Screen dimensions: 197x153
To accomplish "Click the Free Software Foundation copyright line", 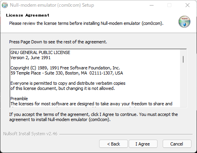I will tap(65, 68).
